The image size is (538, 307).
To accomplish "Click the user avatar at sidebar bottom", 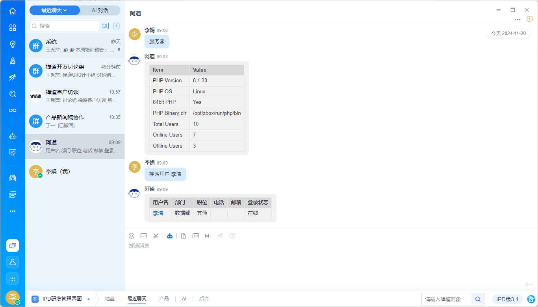I will click(x=13, y=298).
